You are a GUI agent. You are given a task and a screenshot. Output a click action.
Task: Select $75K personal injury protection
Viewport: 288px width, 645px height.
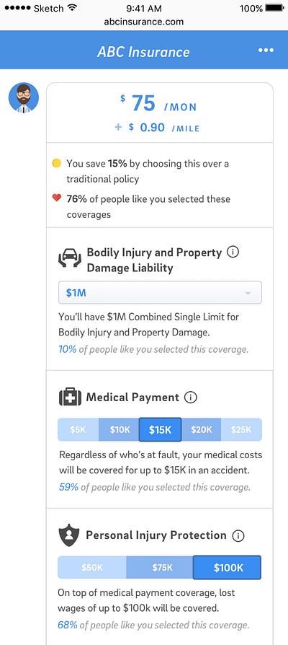160,568
